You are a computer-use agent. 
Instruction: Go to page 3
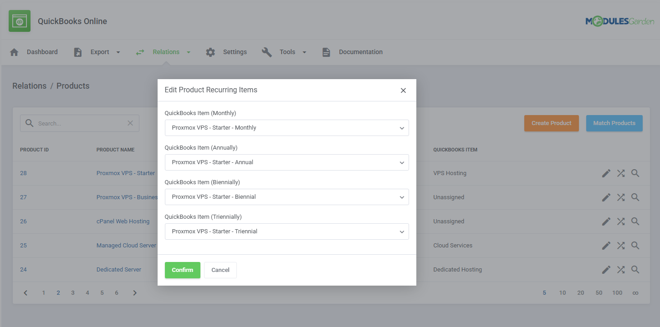(73, 293)
